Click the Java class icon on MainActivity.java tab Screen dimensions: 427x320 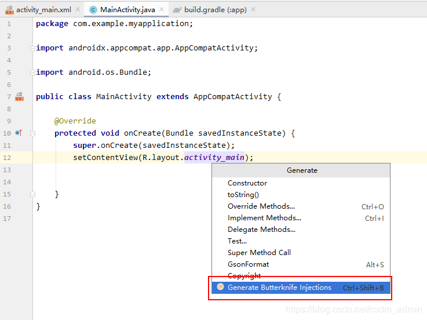tap(93, 10)
